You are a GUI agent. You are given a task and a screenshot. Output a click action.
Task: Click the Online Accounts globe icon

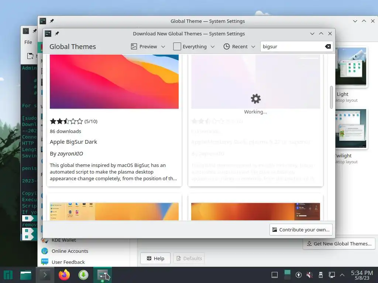pos(45,251)
